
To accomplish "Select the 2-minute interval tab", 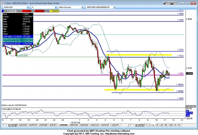I will coord(150,125).
